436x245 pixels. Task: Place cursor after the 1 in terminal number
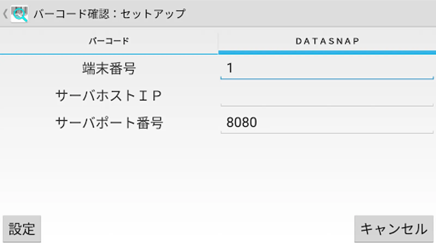234,68
